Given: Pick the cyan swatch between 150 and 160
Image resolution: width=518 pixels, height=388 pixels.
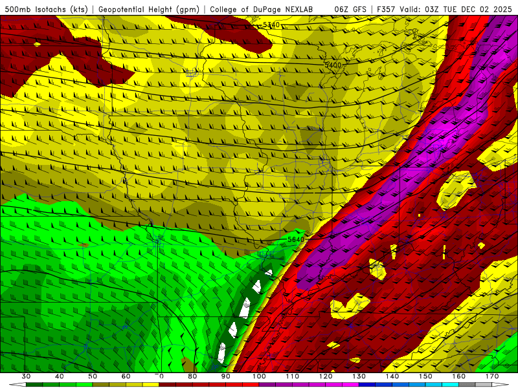Looking at the screenshot, I should (451, 385).
